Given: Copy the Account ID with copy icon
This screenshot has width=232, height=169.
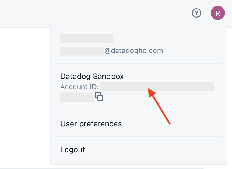Looking at the screenshot, I should tap(99, 97).
